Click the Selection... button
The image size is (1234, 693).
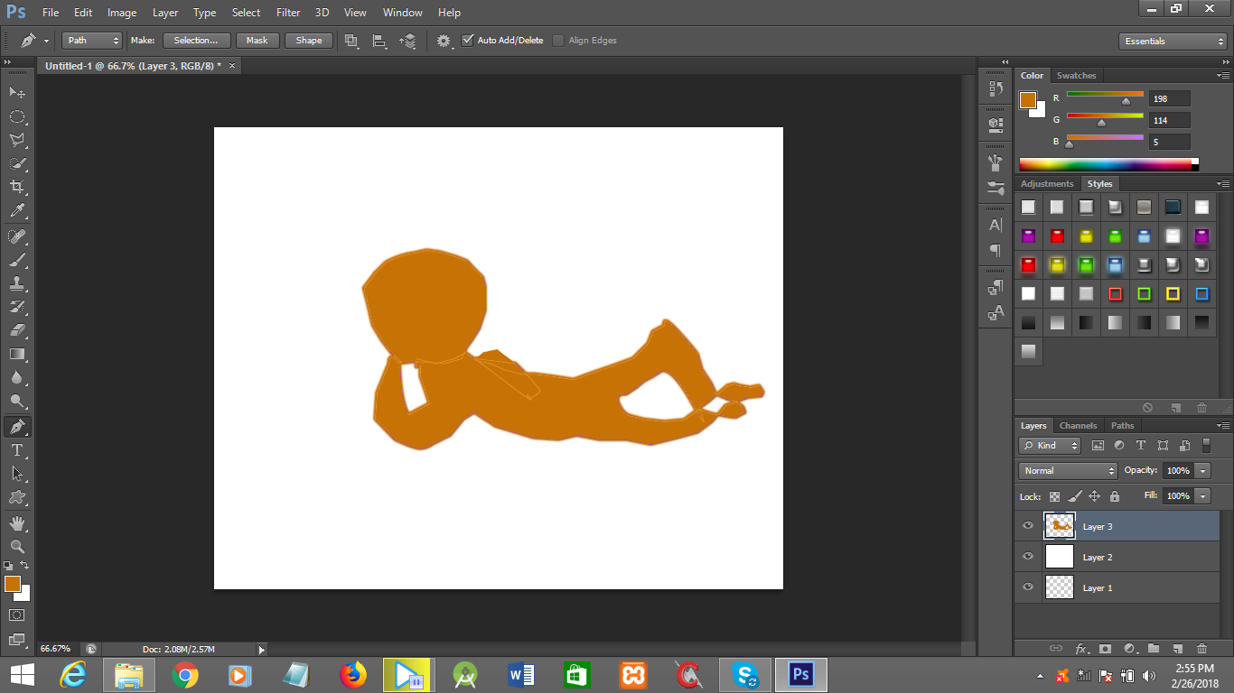196,41
